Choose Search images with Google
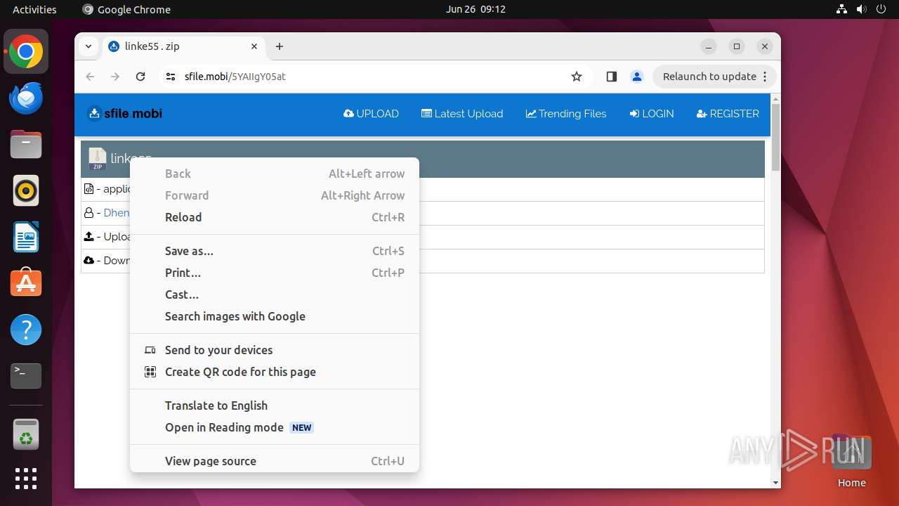 [x=275, y=316]
